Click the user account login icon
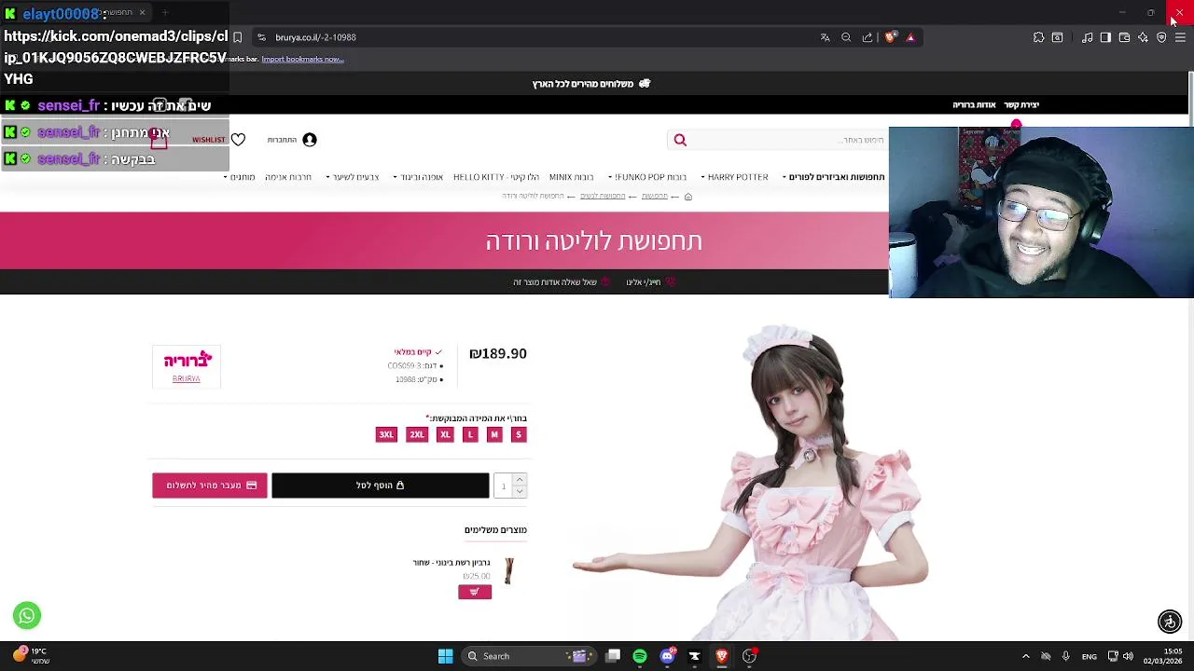 [310, 140]
